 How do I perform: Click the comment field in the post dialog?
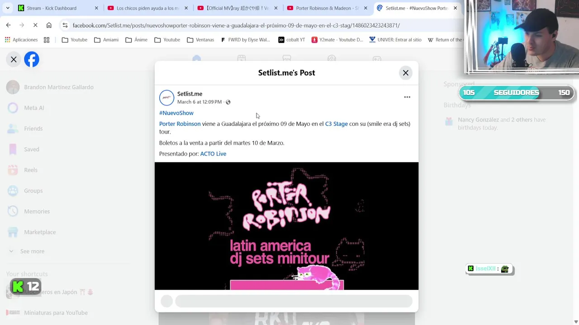[x=294, y=301]
